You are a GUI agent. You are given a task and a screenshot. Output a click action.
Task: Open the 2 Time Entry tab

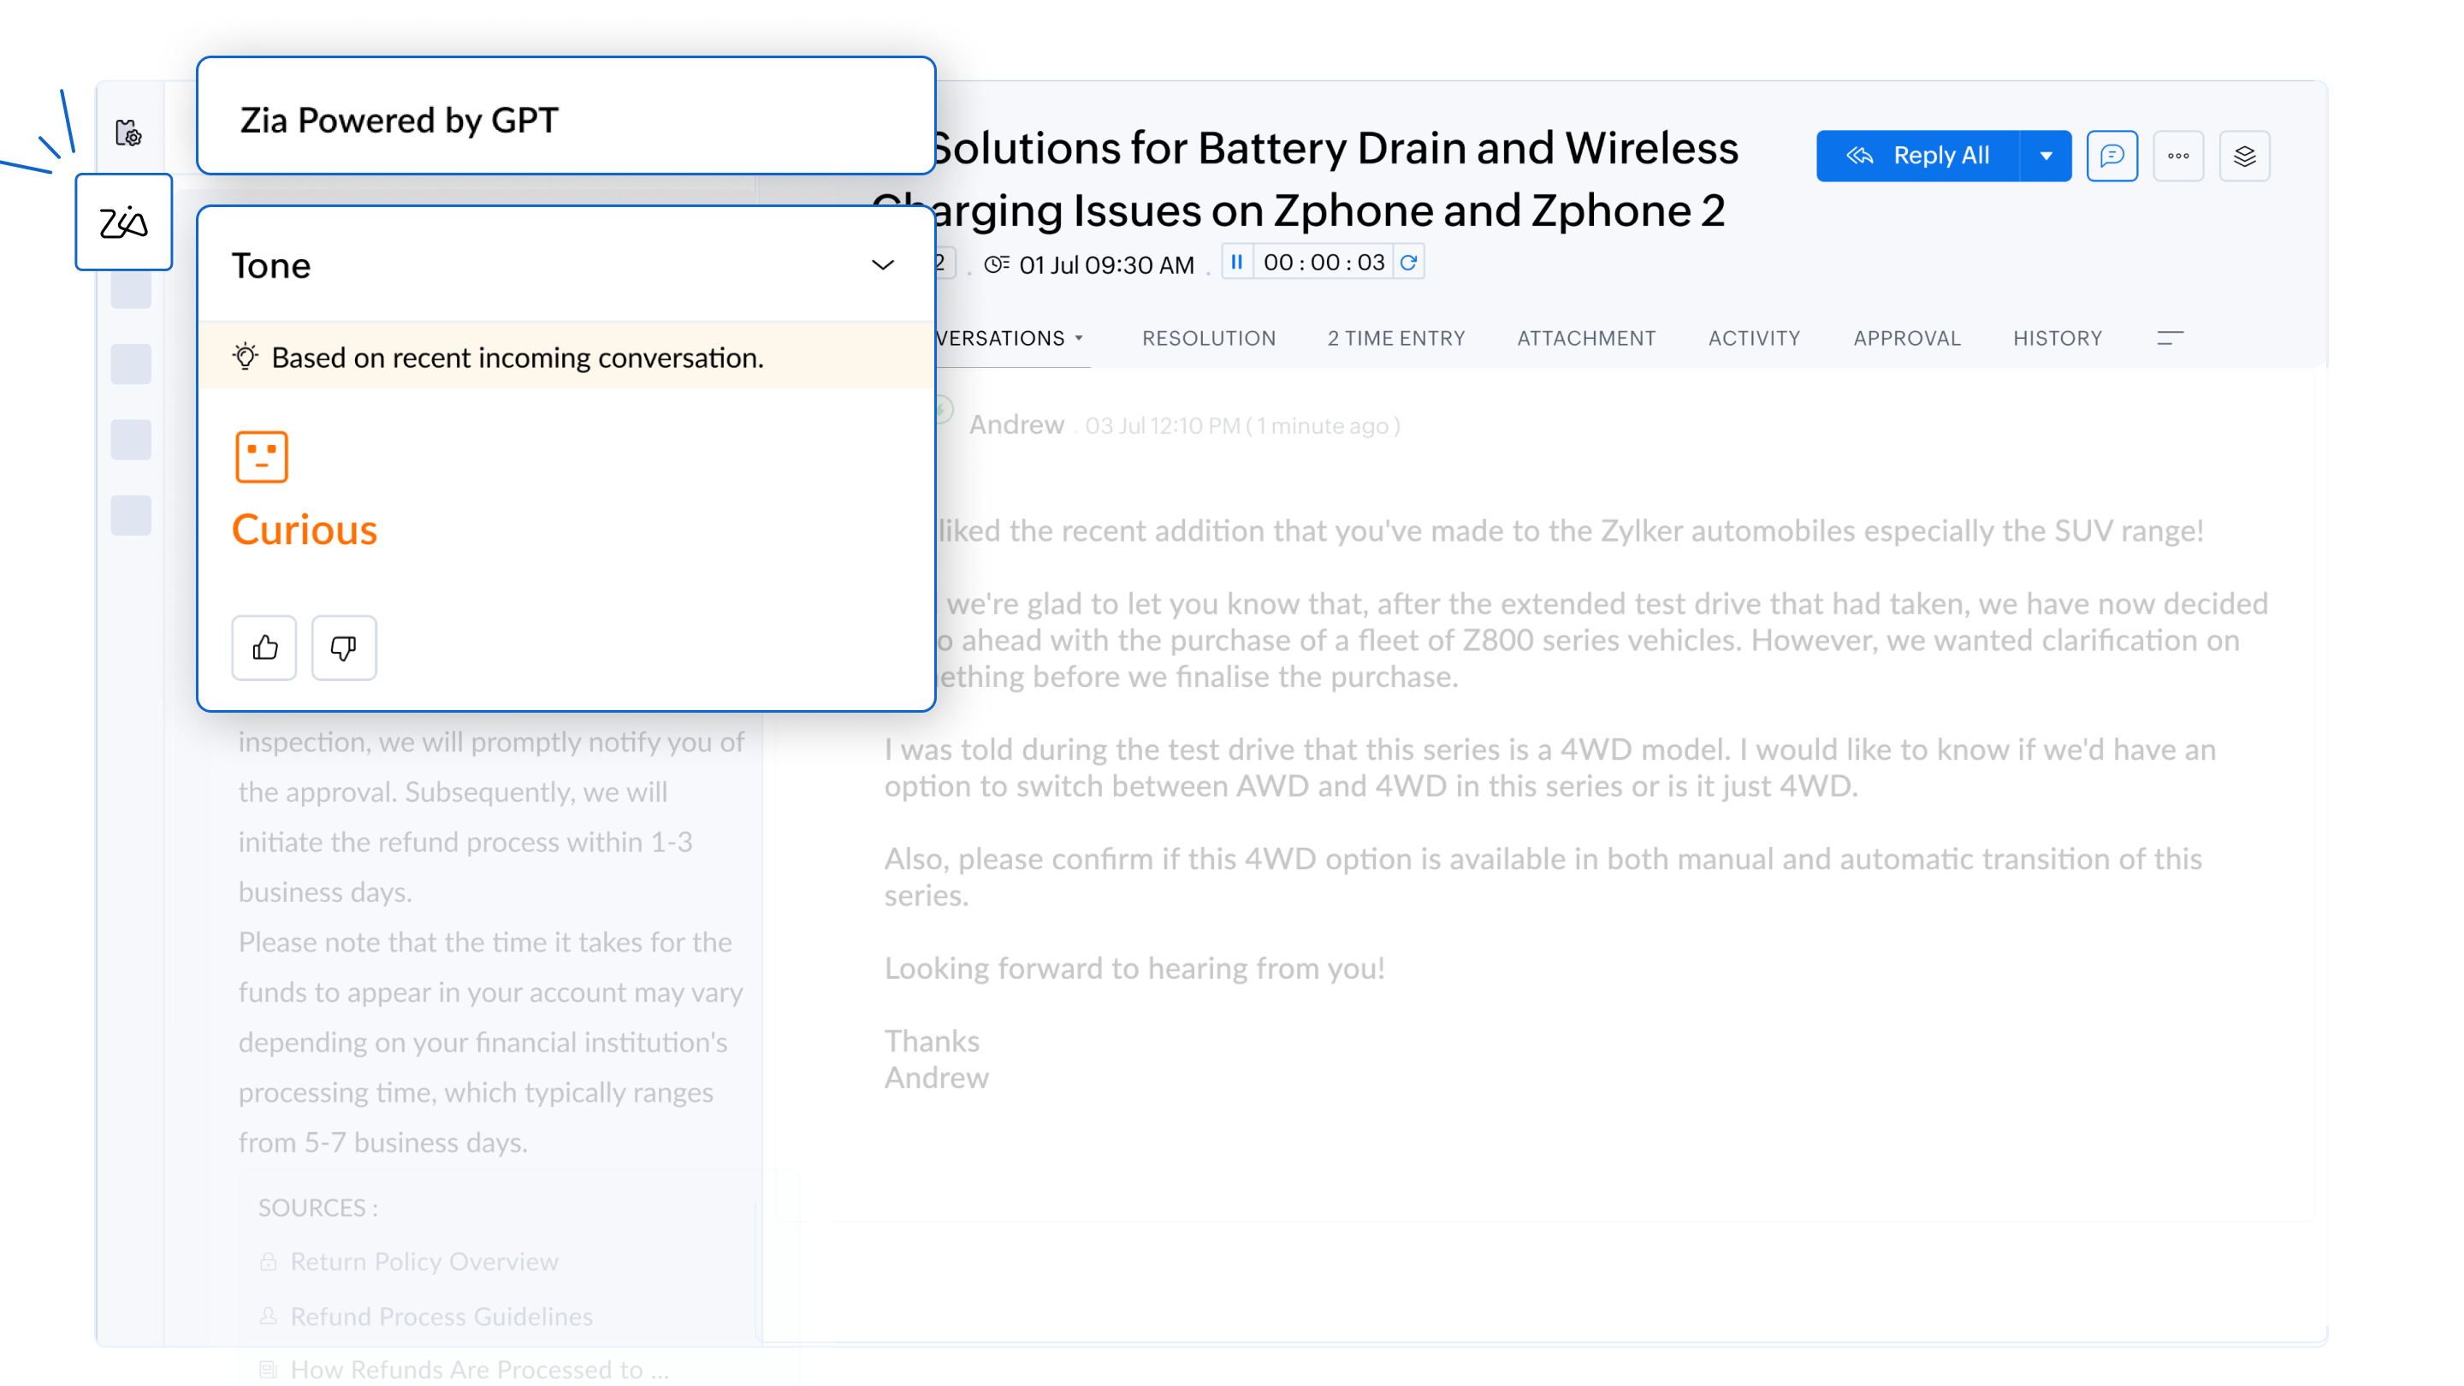point(1395,339)
